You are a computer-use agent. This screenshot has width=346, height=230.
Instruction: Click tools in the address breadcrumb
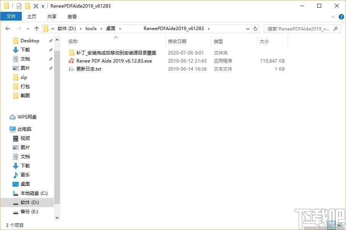click(x=91, y=29)
